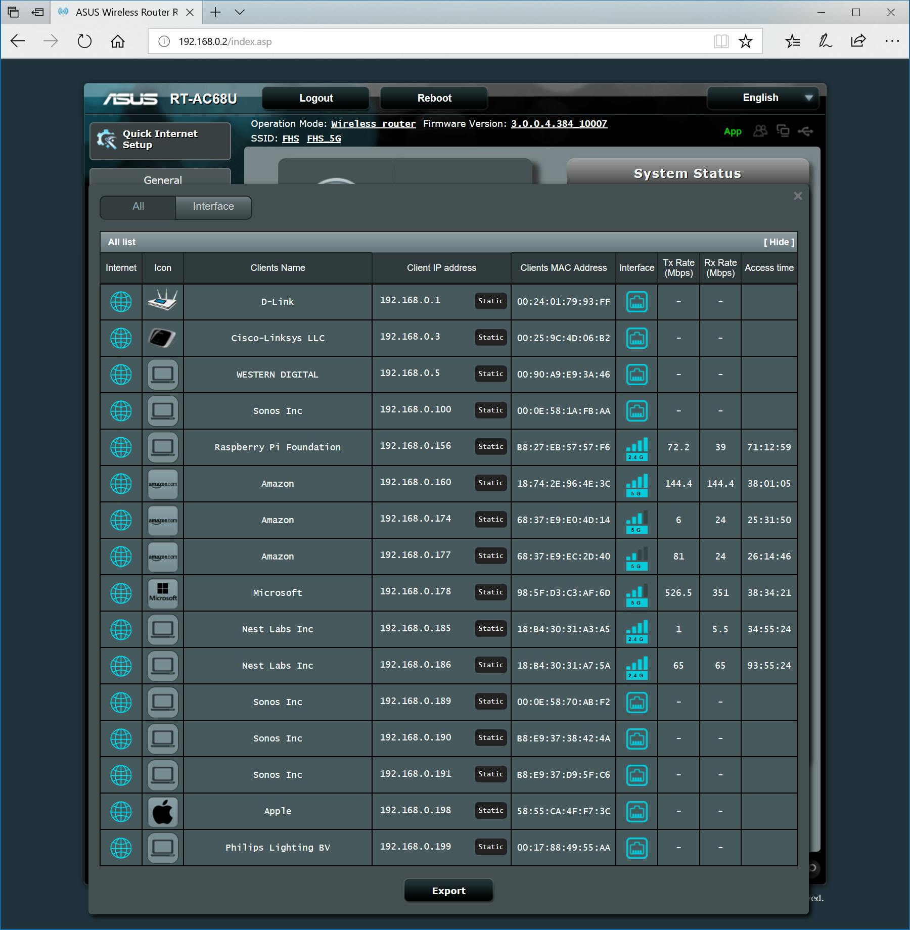Open the FHS SSID link
The width and height of the screenshot is (910, 930).
(291, 138)
